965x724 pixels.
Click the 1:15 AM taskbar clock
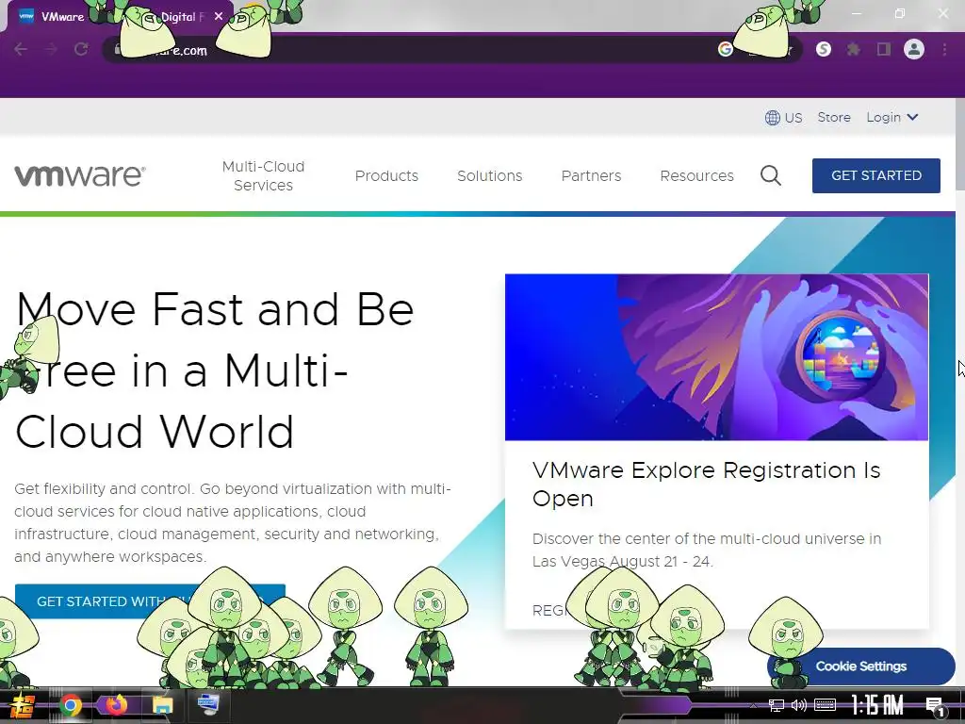877,705
